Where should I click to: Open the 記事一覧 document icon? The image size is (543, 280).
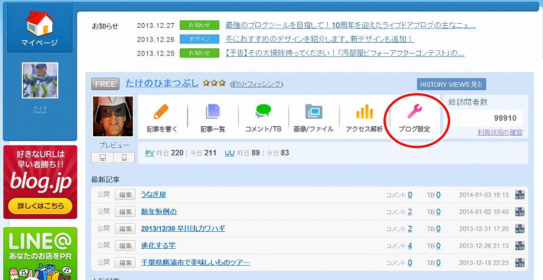click(x=212, y=112)
